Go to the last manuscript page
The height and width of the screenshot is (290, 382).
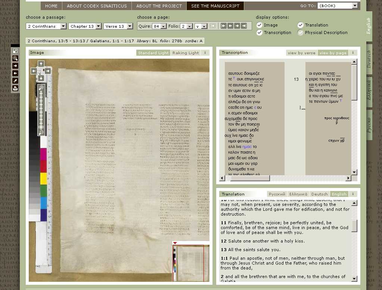pos(244,26)
